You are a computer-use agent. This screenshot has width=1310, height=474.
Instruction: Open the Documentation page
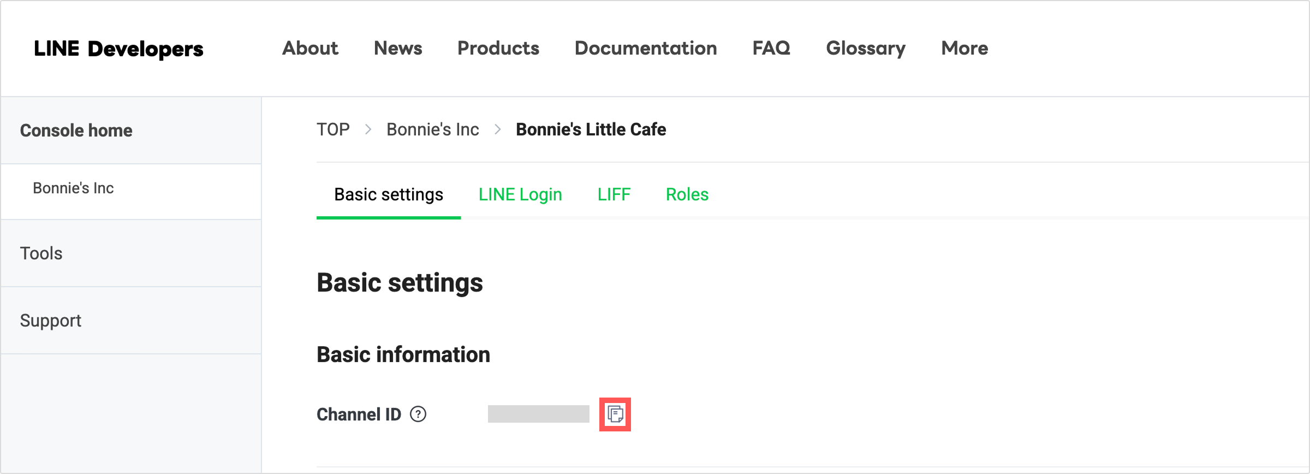pyautogui.click(x=646, y=48)
